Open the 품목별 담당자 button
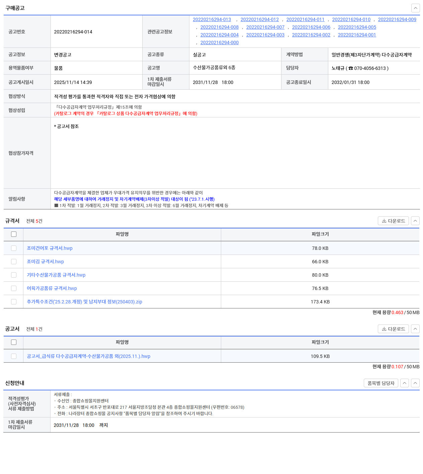423x474 pixels. click(x=381, y=383)
